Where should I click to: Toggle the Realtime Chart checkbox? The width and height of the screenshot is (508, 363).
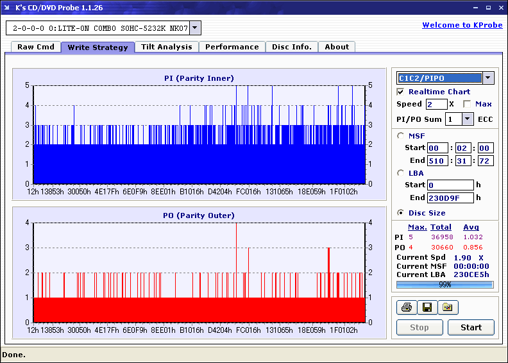(401, 92)
